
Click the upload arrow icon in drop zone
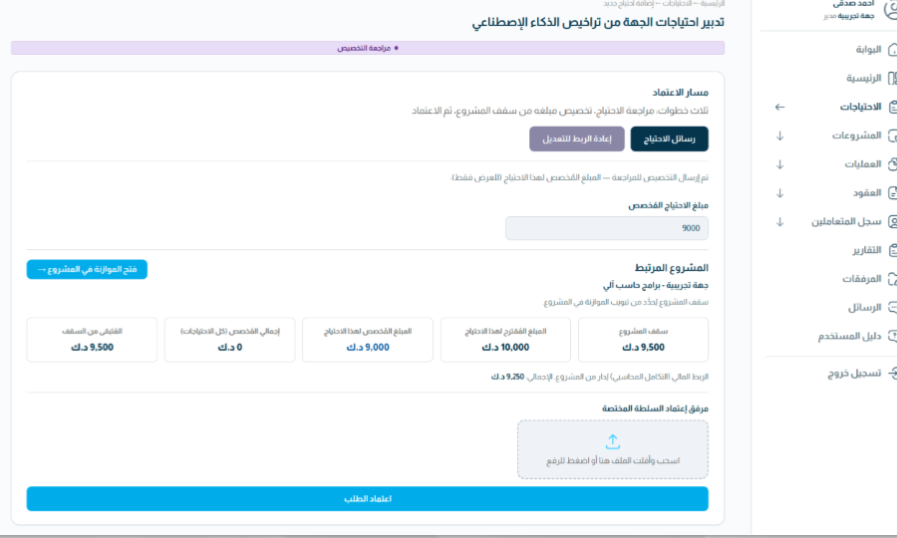(613, 441)
